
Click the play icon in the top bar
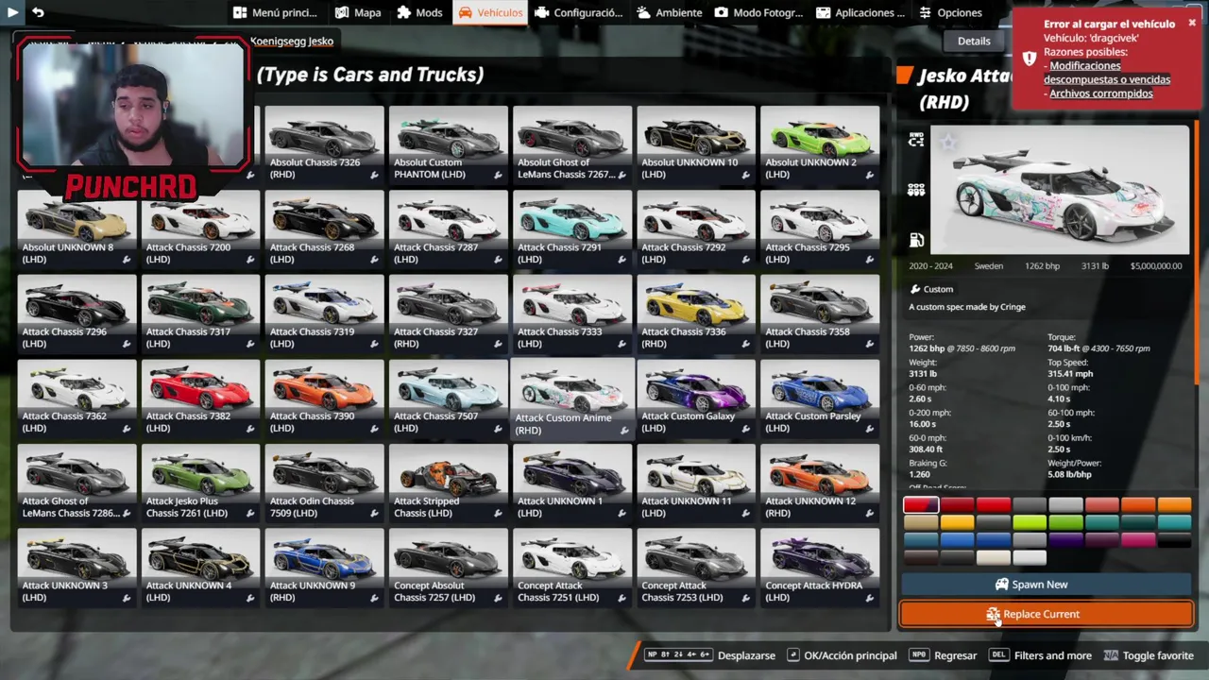click(12, 12)
